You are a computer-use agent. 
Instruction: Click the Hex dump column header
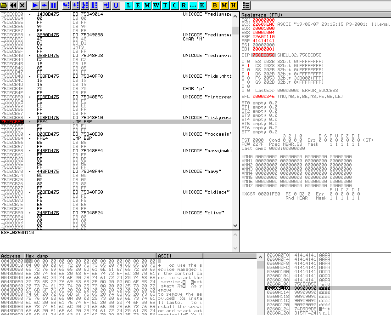coord(90,256)
